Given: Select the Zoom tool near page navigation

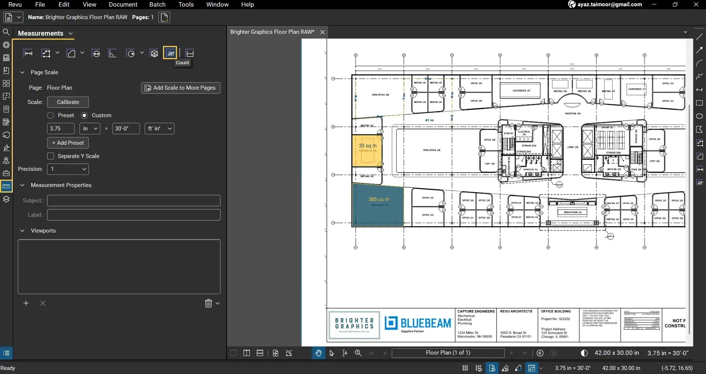Looking at the screenshot, I should [358, 353].
